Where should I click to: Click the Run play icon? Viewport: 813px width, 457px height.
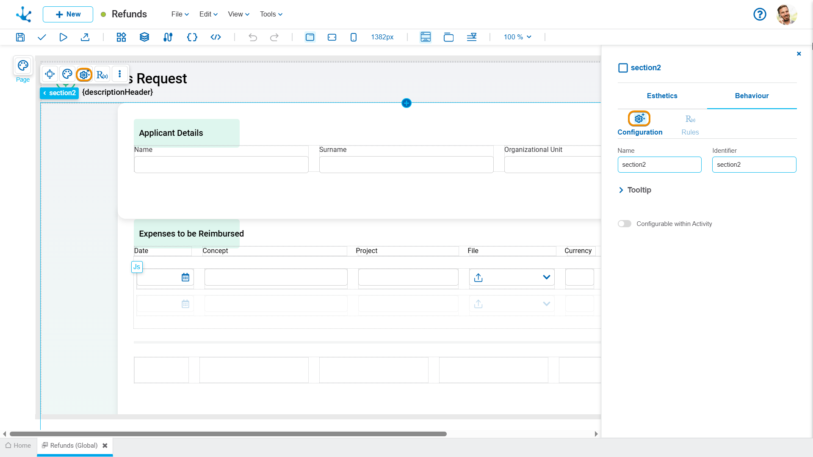point(63,37)
